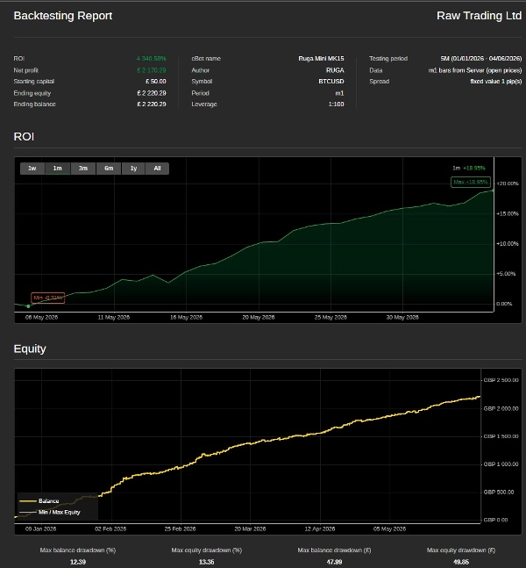Click cBot name Ruga Mini MK15
This screenshot has width=526, height=568.
tap(321, 59)
